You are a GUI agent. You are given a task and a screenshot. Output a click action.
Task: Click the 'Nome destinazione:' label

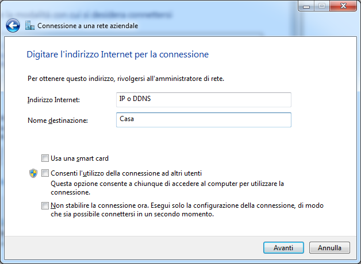pyautogui.click(x=57, y=121)
